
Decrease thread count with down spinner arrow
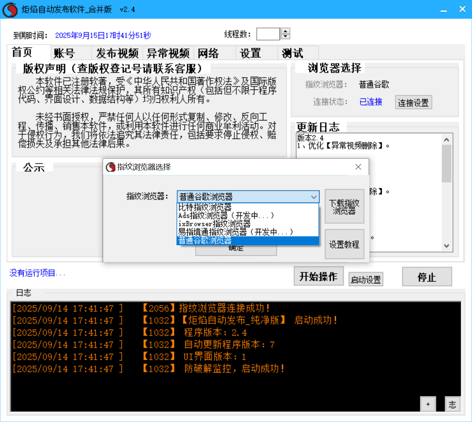point(286,36)
